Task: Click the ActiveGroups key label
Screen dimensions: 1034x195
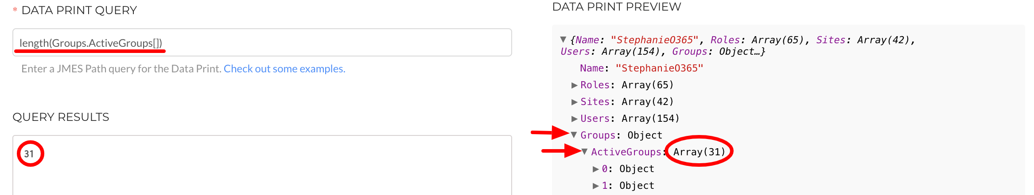Action: (x=626, y=152)
